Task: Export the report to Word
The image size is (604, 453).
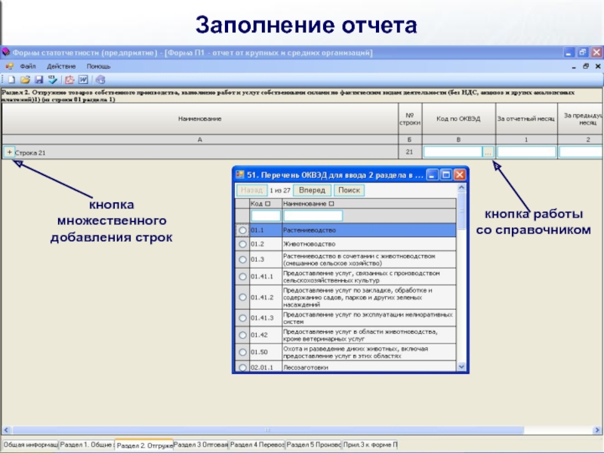Action: [83, 80]
